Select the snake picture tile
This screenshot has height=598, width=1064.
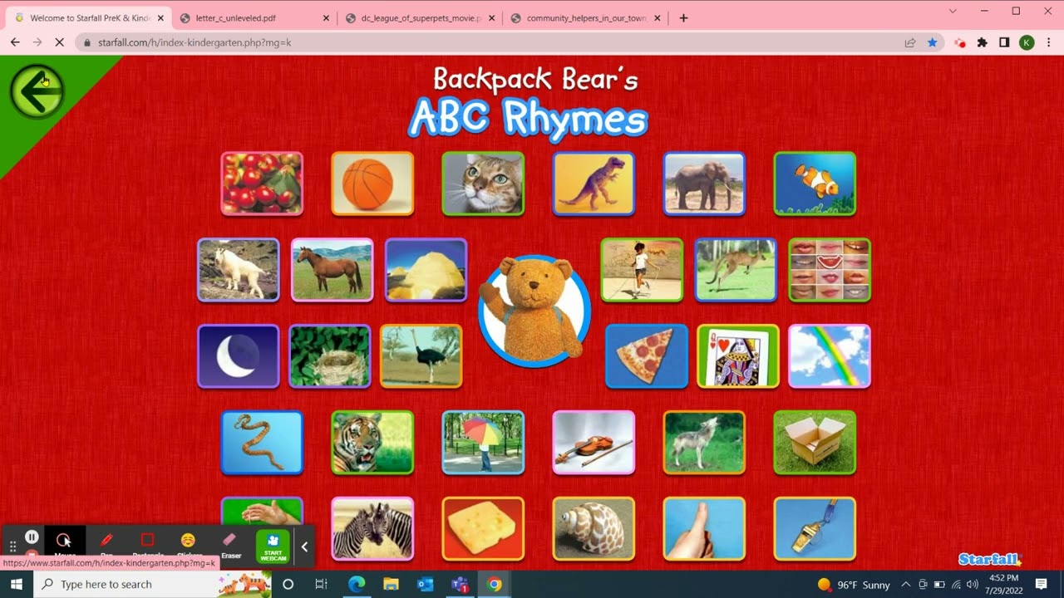[x=262, y=443]
